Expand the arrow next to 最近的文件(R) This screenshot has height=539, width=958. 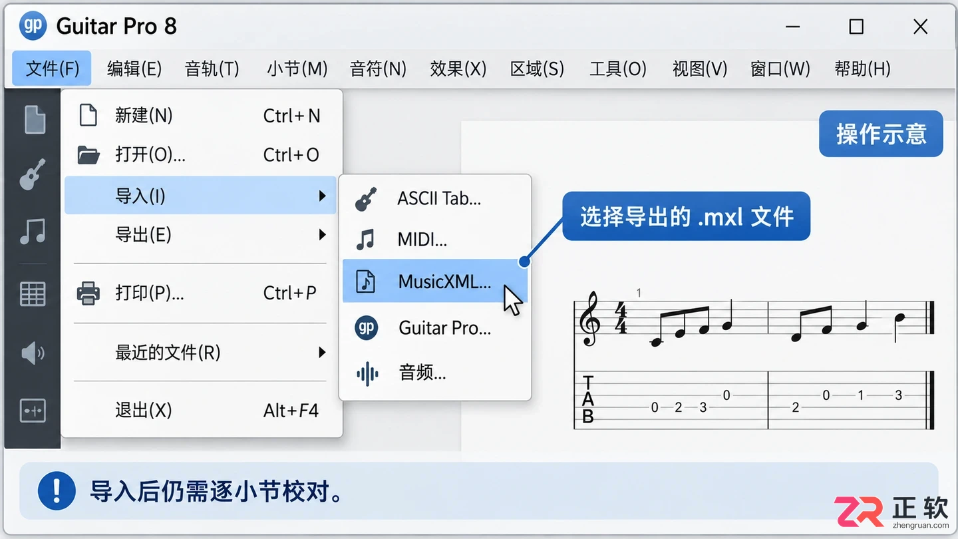tap(322, 352)
